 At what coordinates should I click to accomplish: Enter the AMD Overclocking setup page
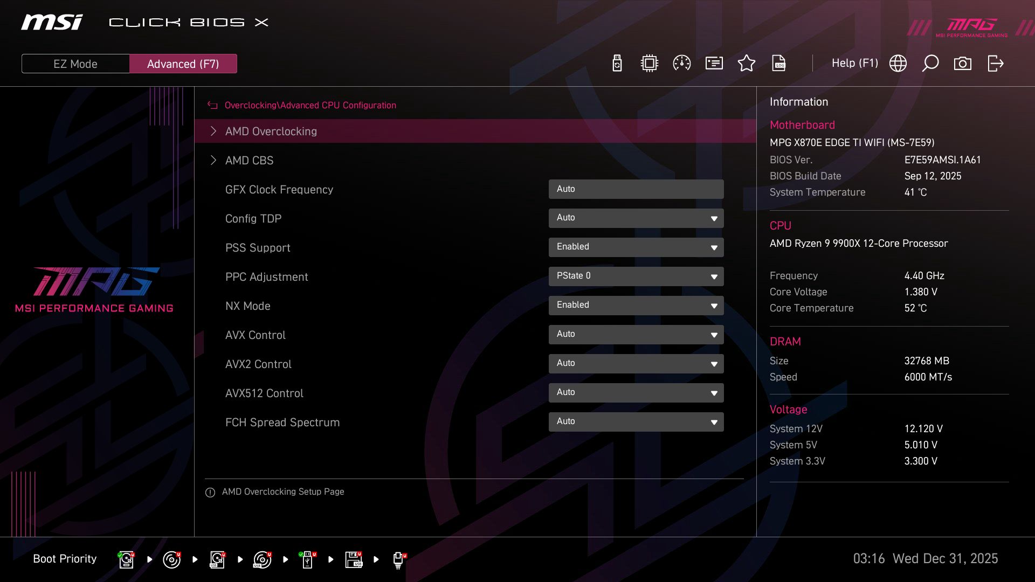(271, 131)
